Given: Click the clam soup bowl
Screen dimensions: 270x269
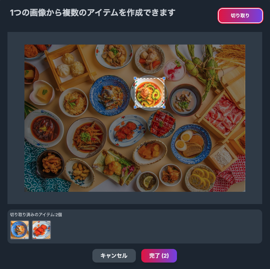Looking at the screenshot, I should tap(185, 100).
